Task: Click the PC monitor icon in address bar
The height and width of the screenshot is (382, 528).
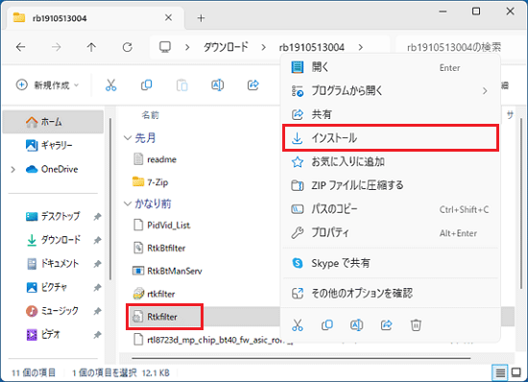Action: [165, 47]
